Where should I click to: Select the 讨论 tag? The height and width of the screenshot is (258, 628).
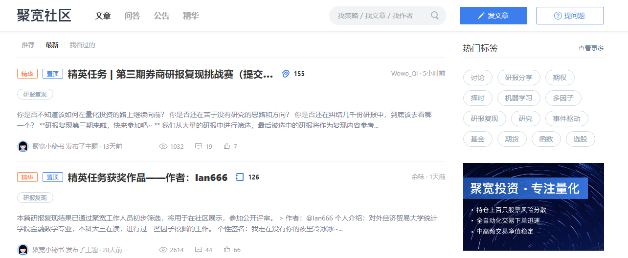(477, 78)
